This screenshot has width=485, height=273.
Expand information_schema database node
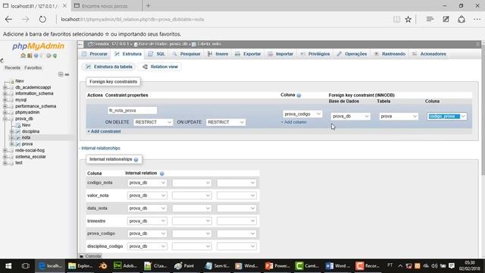coord(5,93)
